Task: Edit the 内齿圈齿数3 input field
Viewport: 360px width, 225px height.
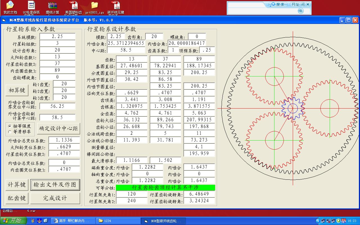Action: coord(57,70)
